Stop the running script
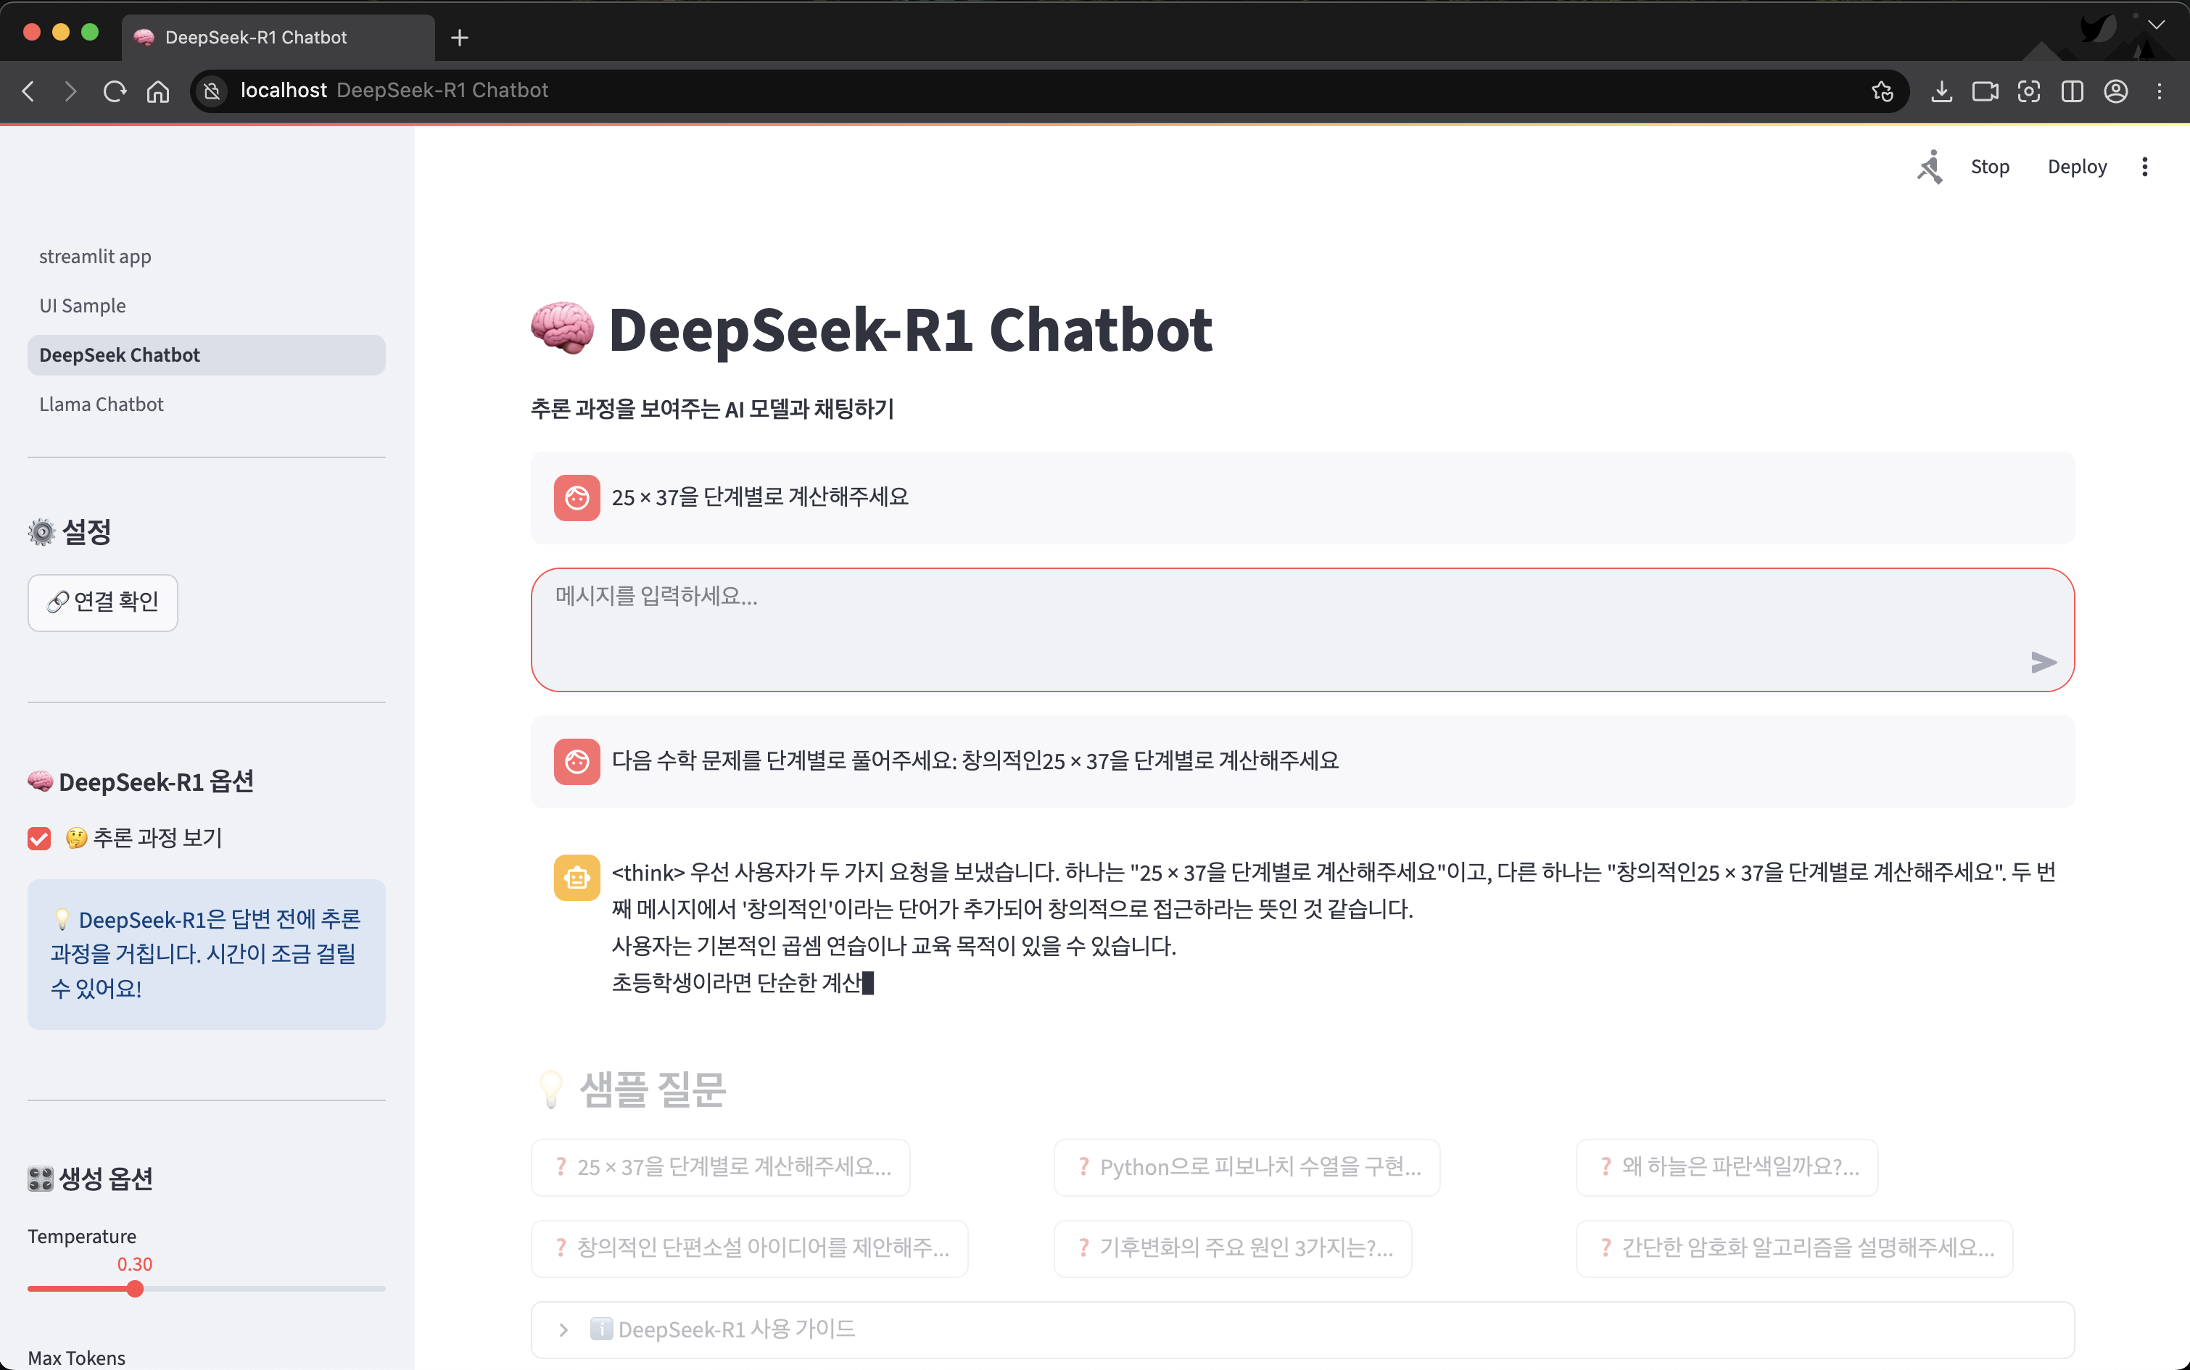Viewport: 2190px width, 1370px height. click(1988, 167)
